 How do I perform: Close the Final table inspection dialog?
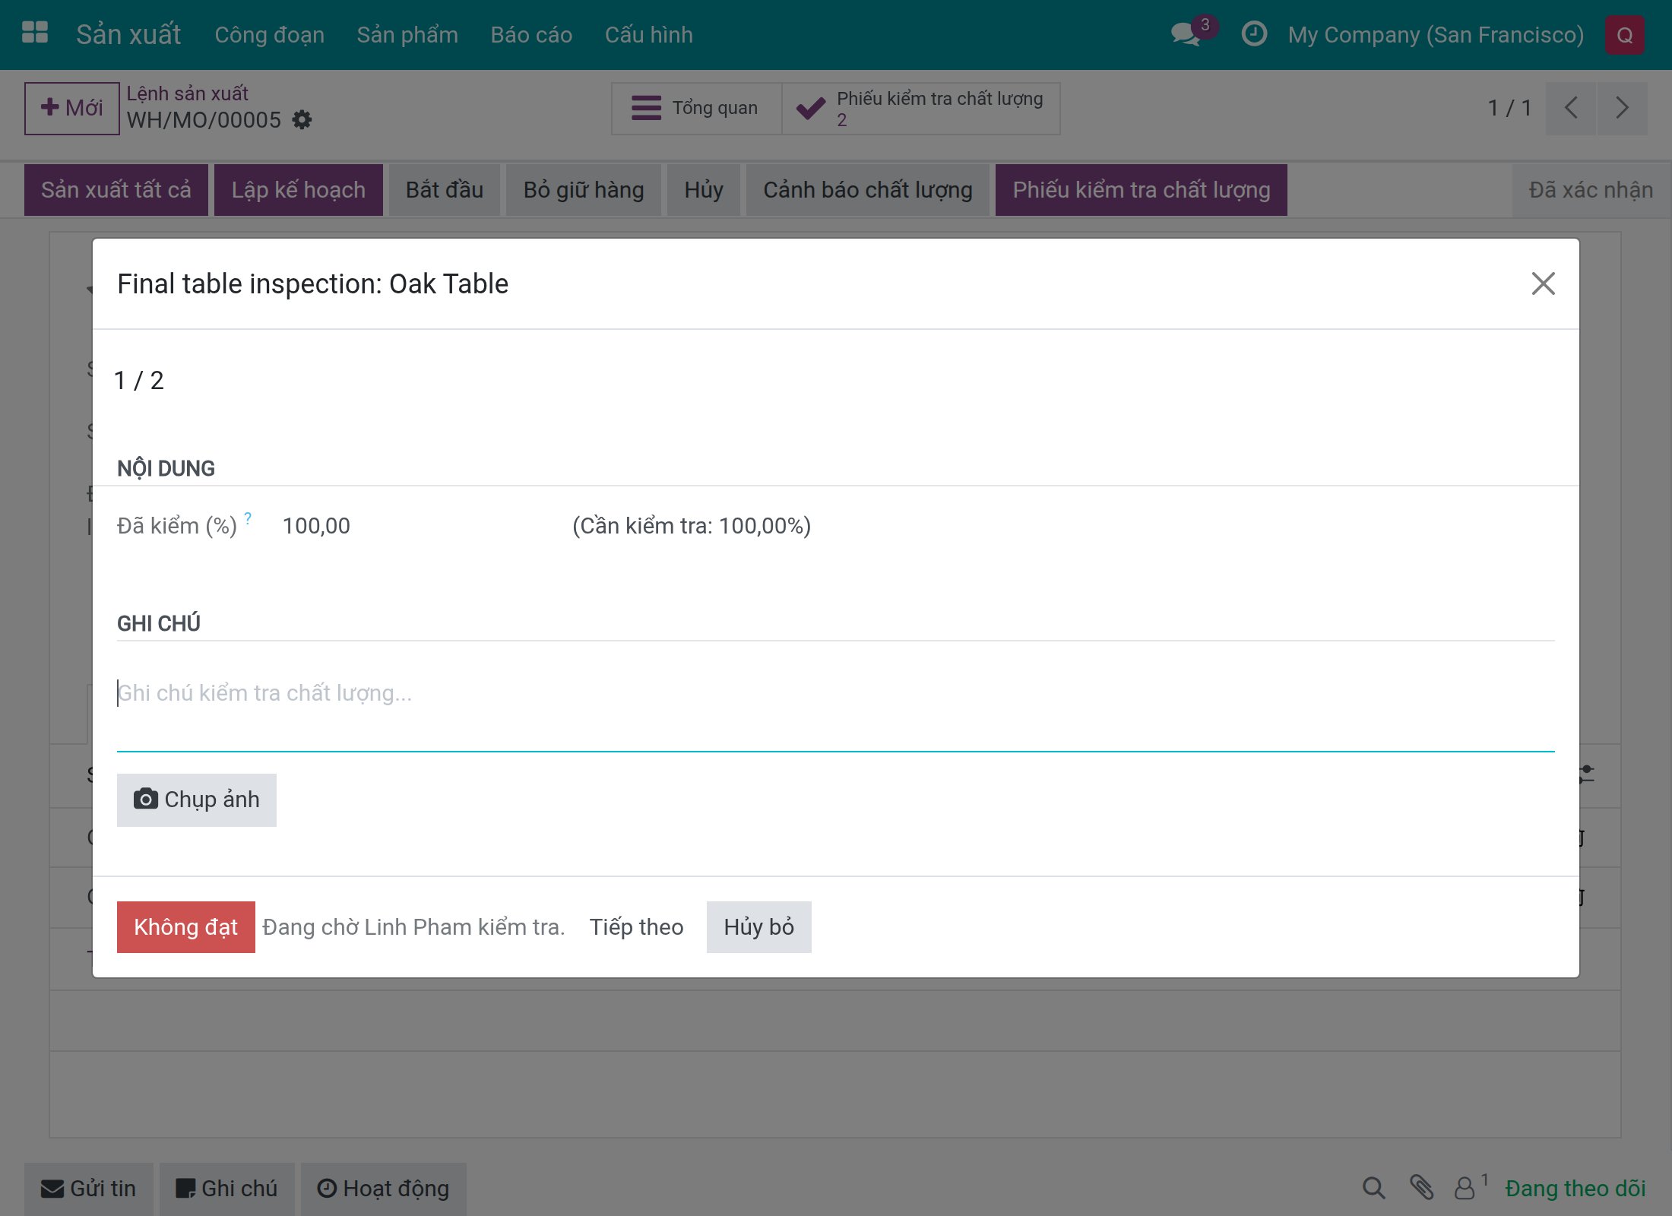coord(1543,283)
